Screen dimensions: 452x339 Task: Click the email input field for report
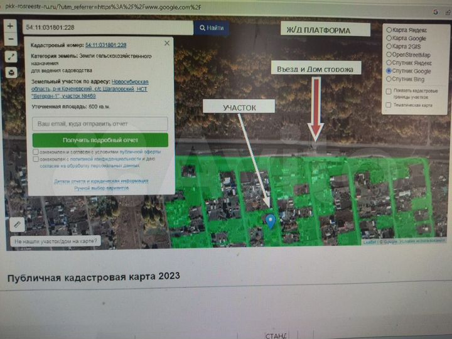100,124
